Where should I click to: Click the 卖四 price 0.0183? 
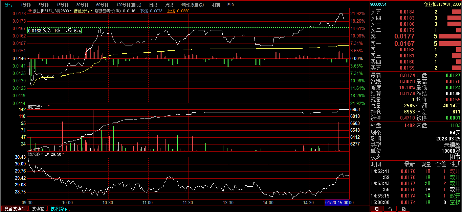[407, 18]
